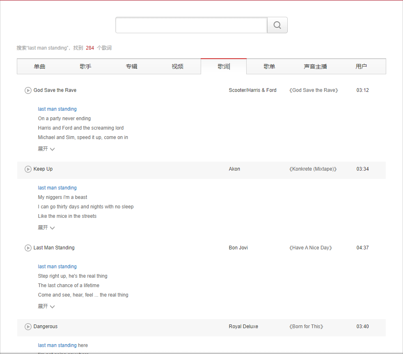
Task: Select the 用户 tab
Action: [x=362, y=66]
